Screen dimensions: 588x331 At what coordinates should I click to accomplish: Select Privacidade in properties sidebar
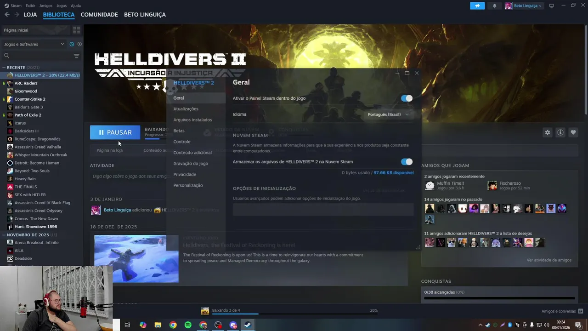click(185, 175)
